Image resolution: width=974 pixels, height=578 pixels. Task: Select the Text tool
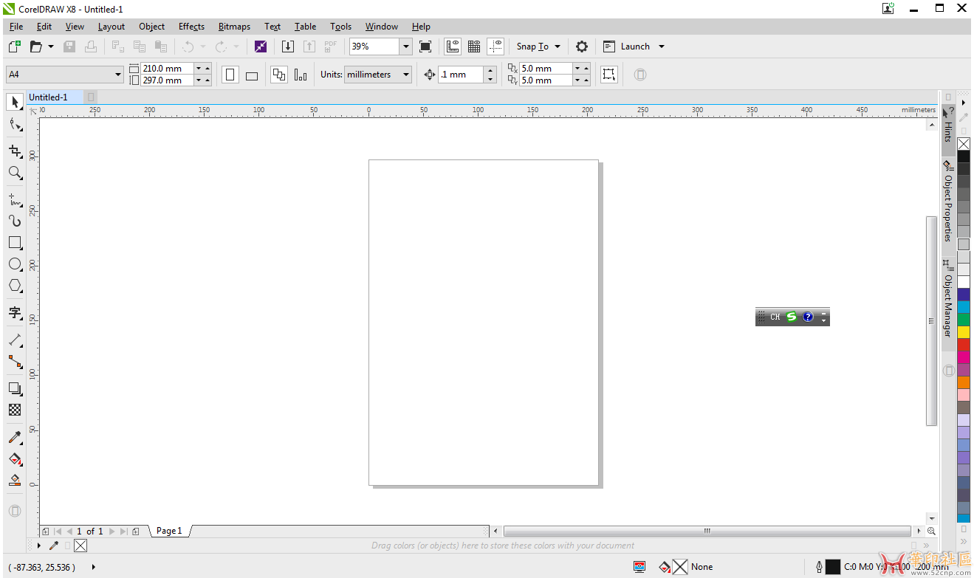[15, 312]
